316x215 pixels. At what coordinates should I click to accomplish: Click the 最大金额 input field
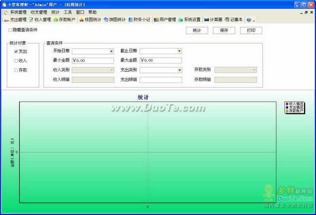click(x=161, y=60)
